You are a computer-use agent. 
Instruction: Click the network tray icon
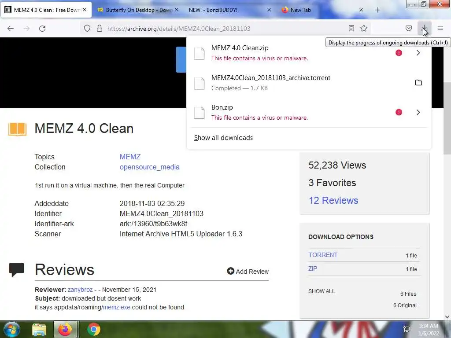[x=407, y=329]
